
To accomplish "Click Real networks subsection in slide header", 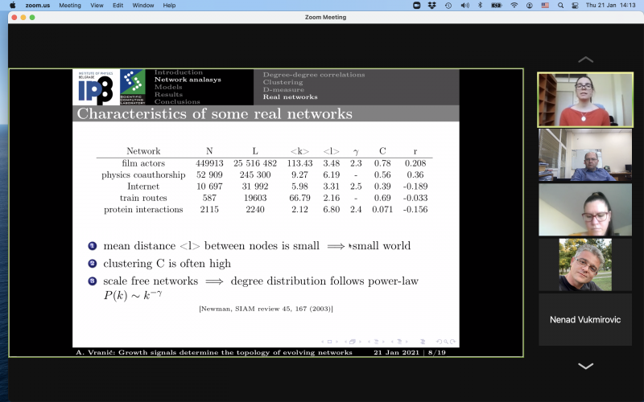I will click(x=291, y=96).
